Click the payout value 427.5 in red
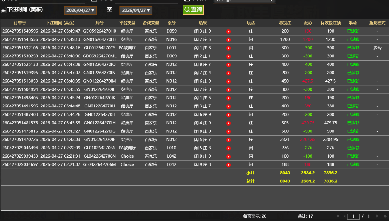Viewport: 389px width, 221px height. 308,81
